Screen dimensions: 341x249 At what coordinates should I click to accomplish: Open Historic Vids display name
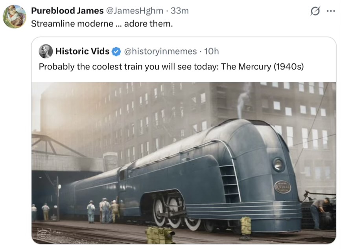point(82,51)
